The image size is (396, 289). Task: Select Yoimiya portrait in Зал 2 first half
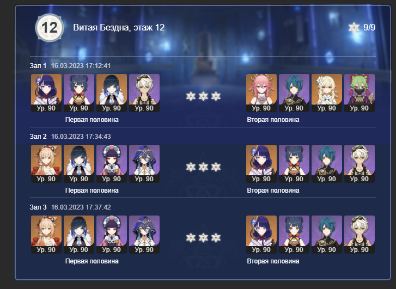coord(46,164)
